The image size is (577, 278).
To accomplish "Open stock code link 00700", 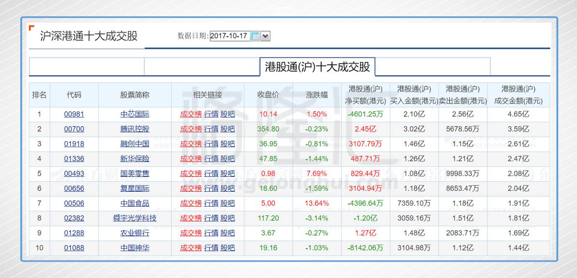I will click(x=74, y=129).
